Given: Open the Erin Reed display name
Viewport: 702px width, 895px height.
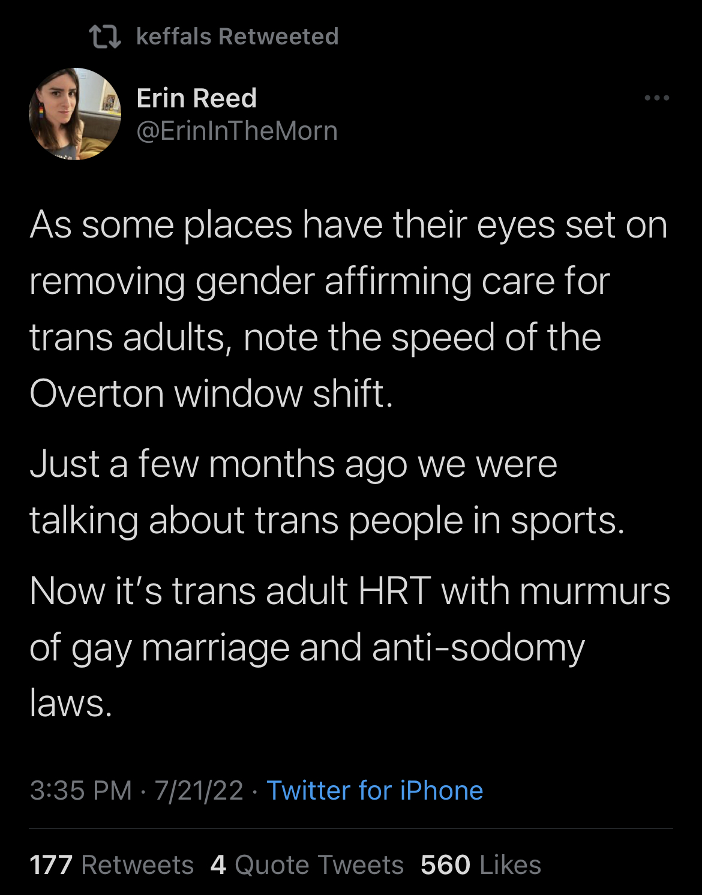Looking at the screenshot, I should click(197, 98).
